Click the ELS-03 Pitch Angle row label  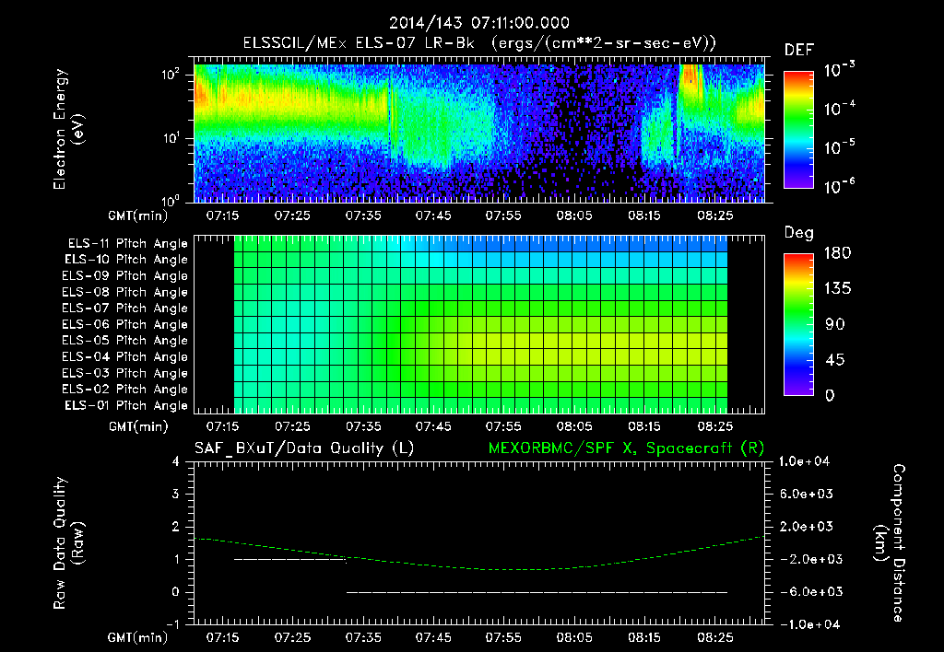click(x=124, y=374)
